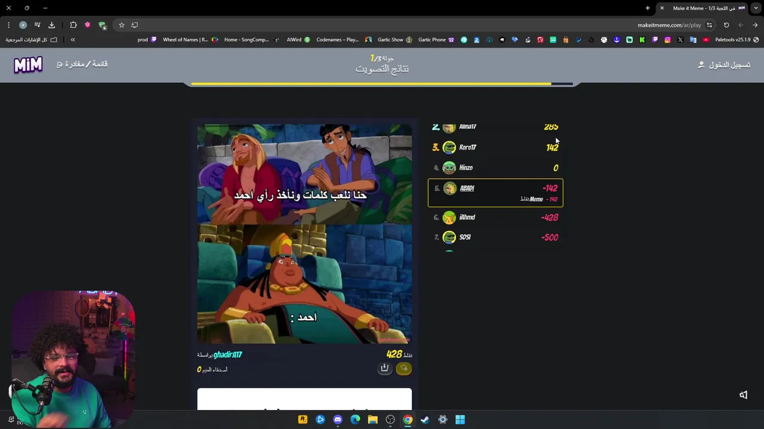Open the YouTube bookmark icon
Viewport: 764px width, 429px height.
pyautogui.click(x=706, y=40)
